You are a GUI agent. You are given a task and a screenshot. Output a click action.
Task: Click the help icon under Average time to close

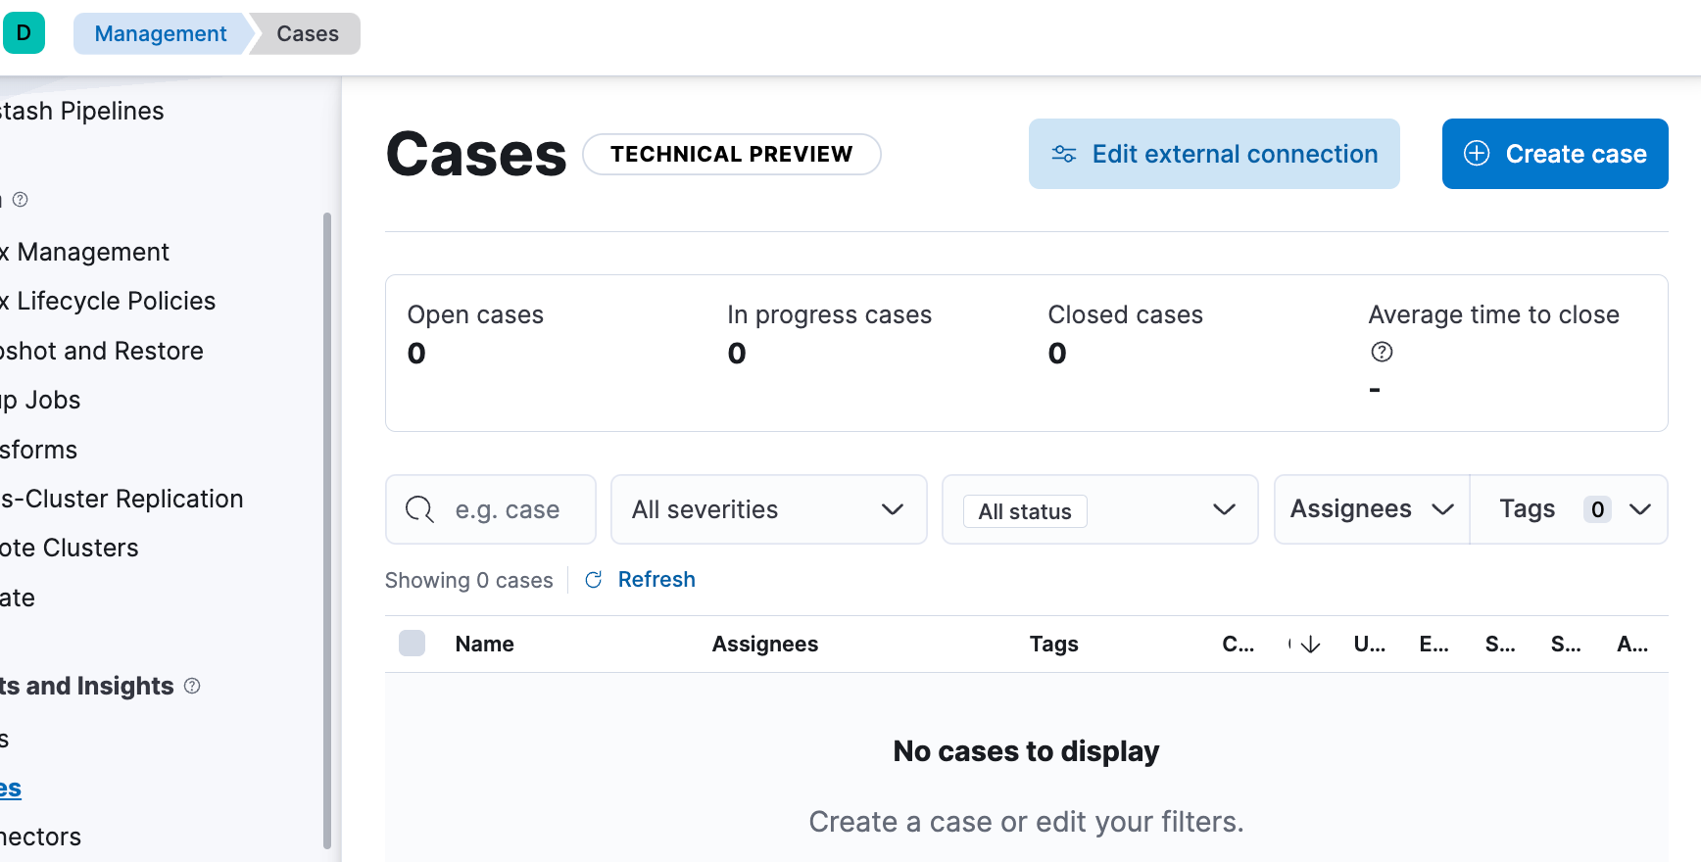[x=1382, y=352]
